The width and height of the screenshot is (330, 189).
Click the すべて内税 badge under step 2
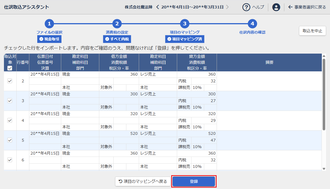117,39
